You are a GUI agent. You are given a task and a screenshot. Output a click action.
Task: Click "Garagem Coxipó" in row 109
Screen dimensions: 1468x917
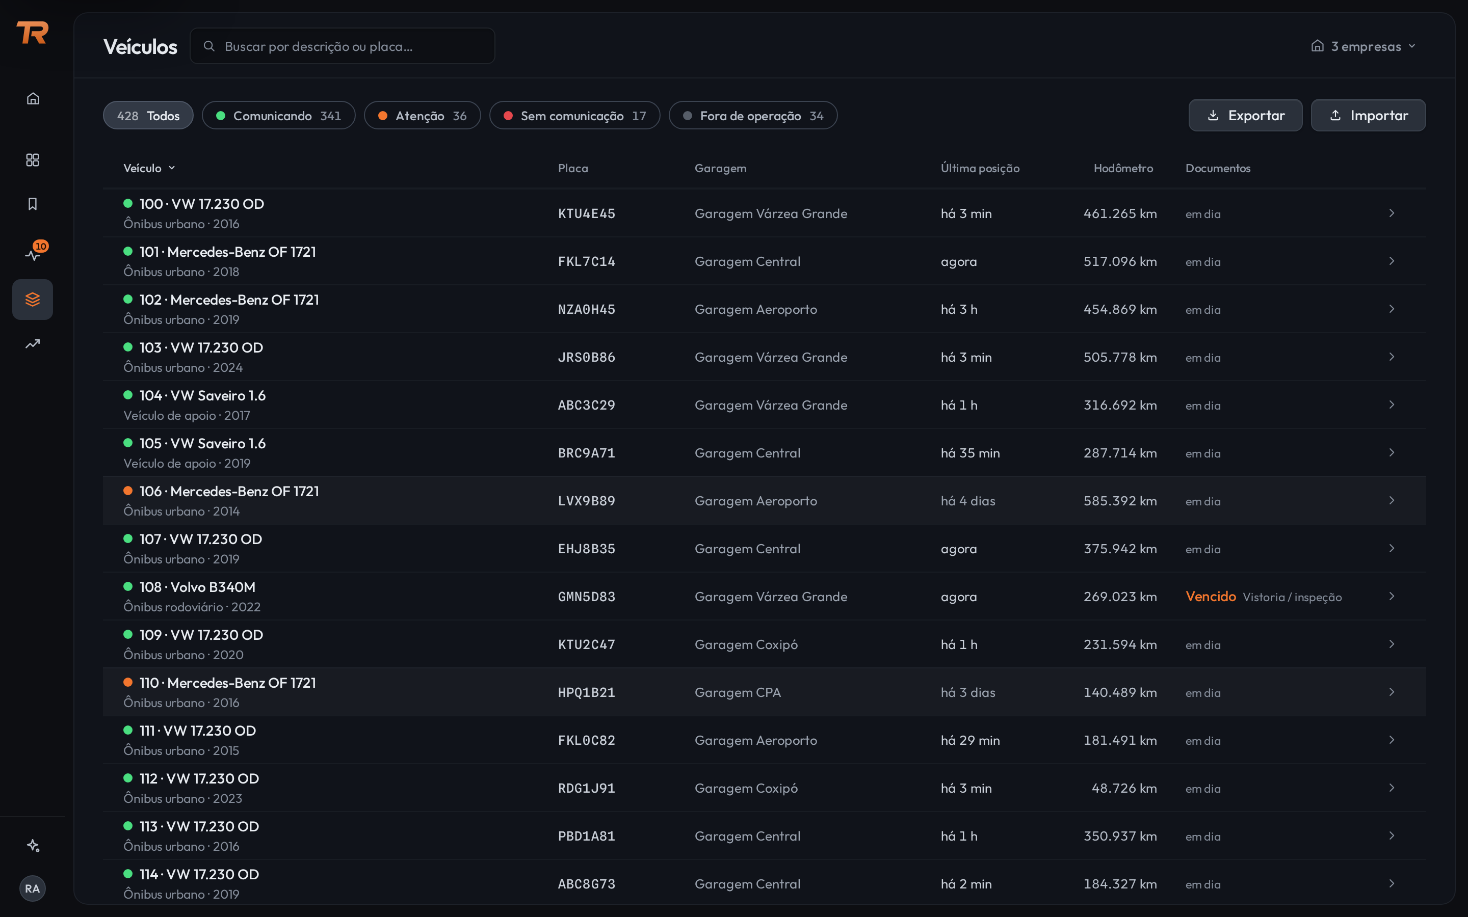(x=746, y=644)
